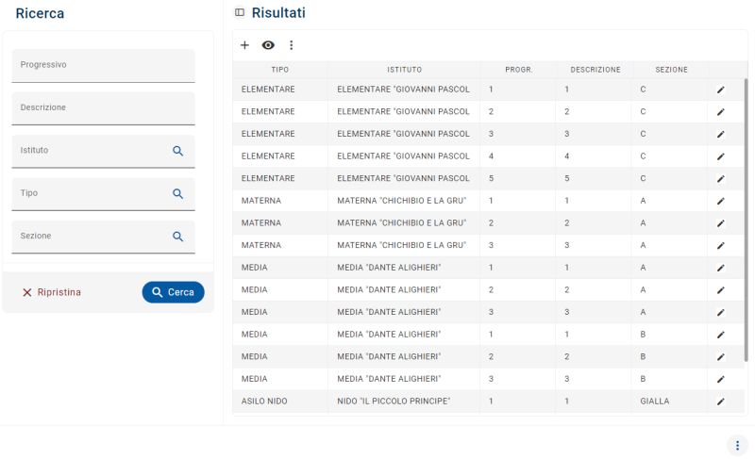
Task: Sort by the DESCRIZIONE column header
Action: point(596,70)
